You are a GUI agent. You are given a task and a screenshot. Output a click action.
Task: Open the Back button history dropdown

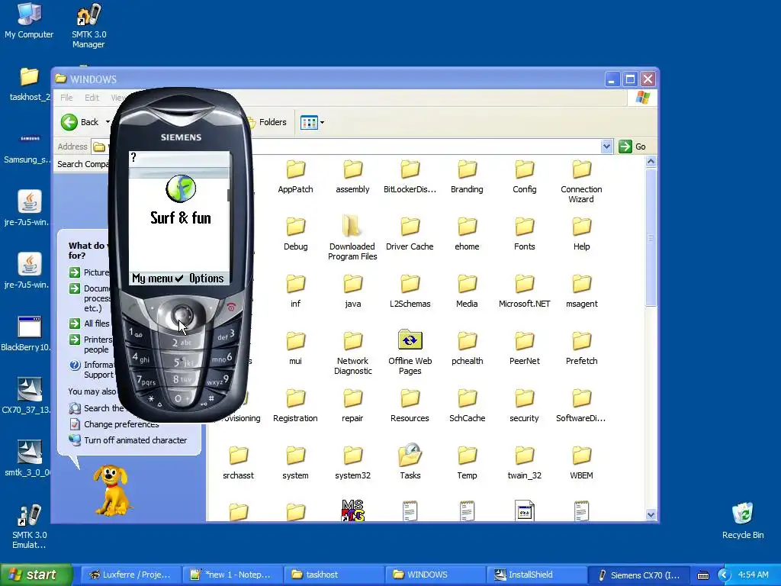108,122
